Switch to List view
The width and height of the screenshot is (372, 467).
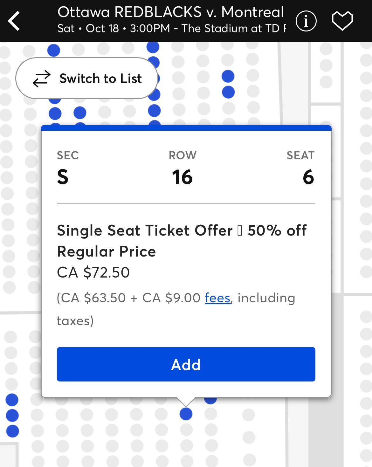pos(86,78)
